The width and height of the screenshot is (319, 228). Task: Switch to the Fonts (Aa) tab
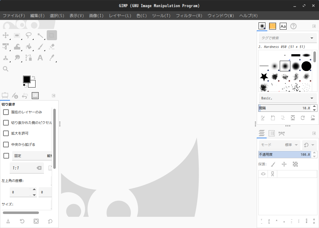click(x=283, y=26)
